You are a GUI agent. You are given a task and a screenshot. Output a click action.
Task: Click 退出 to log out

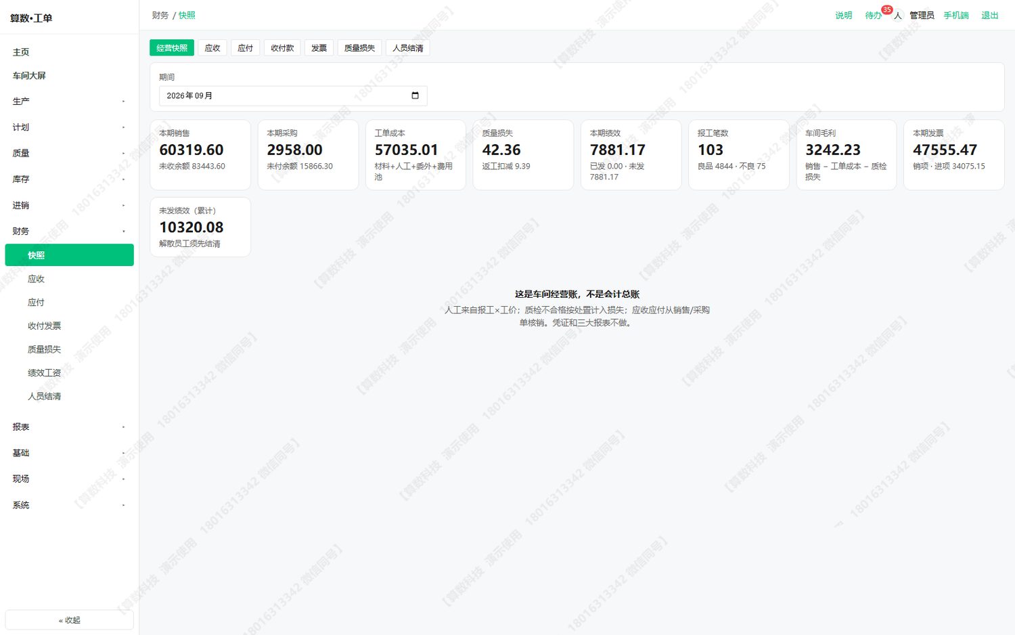[990, 16]
